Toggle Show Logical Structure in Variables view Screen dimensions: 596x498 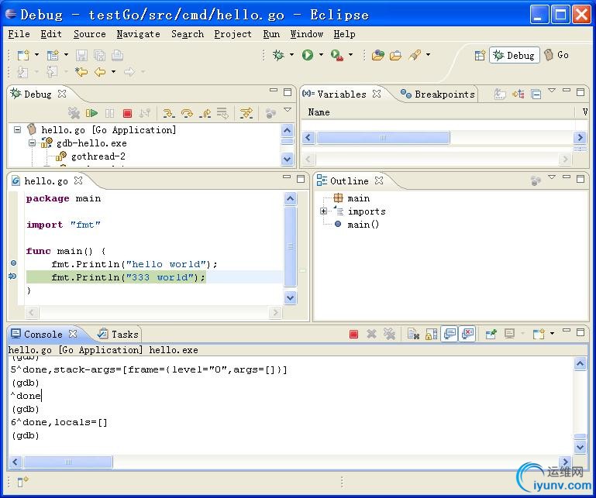pyautogui.click(x=518, y=94)
